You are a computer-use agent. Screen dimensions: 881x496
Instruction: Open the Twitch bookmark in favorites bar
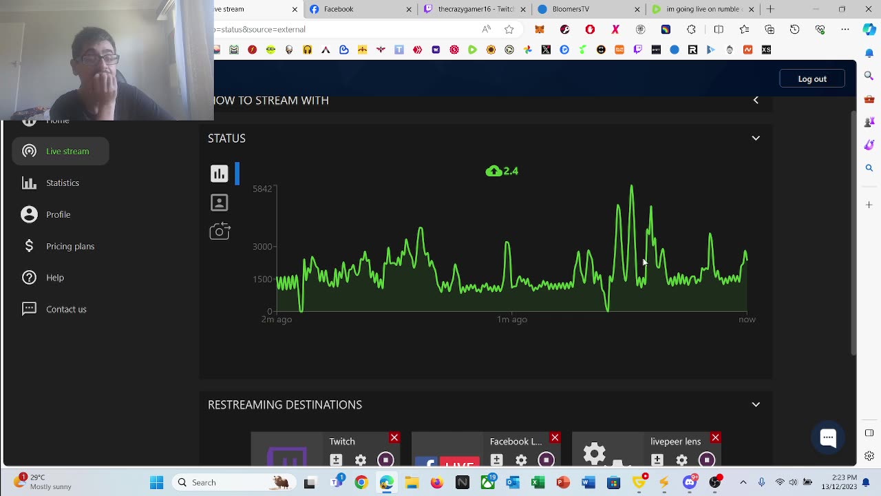(638, 50)
